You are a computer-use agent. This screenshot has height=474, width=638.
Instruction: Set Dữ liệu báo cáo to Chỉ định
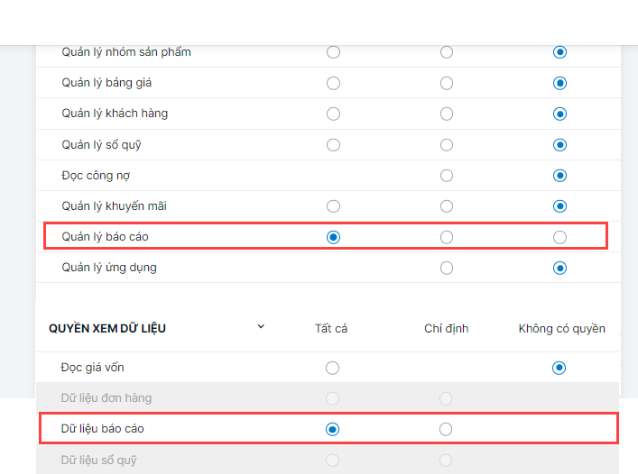click(446, 429)
